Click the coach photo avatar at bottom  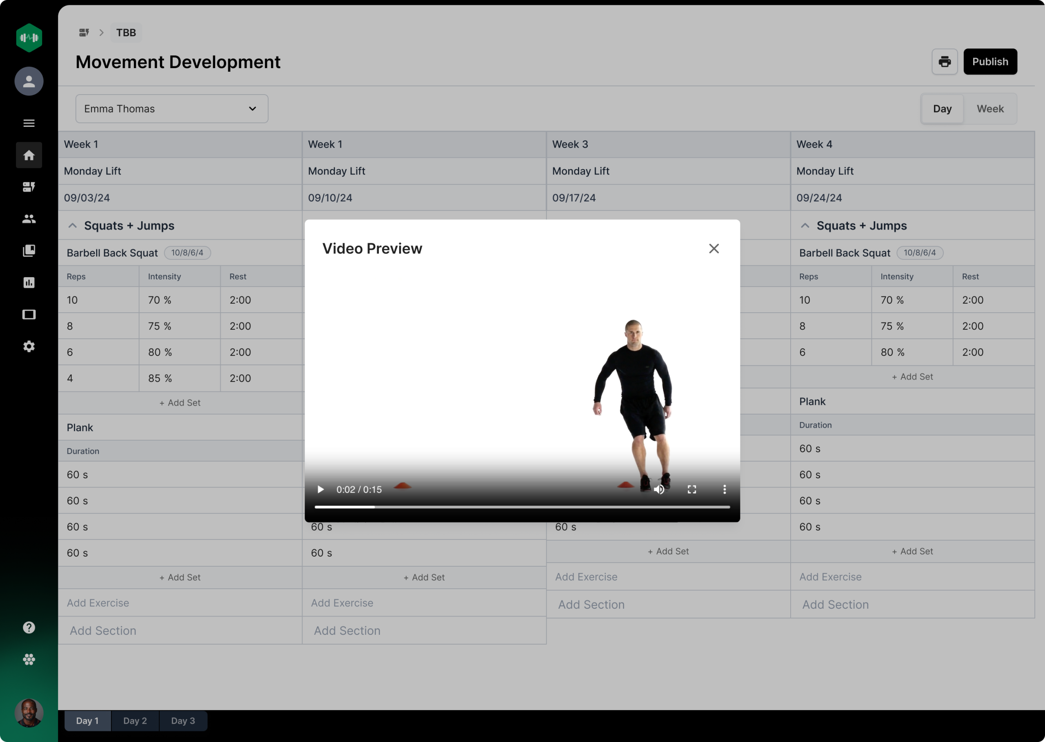click(29, 713)
